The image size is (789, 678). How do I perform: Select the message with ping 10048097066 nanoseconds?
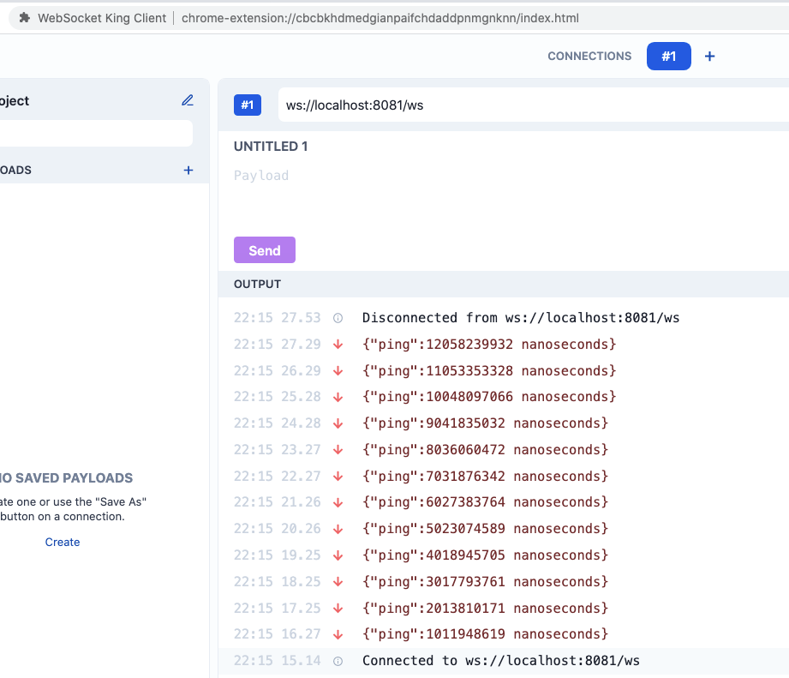(489, 397)
